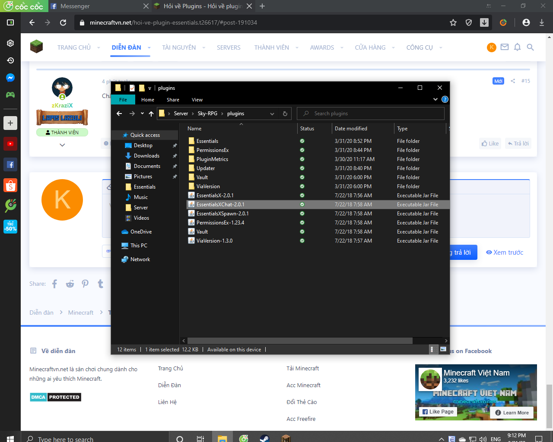Expand the TÀI NGUYÊN nav dropdown arrow
Image resolution: width=553 pixels, height=442 pixels.
pos(203,47)
